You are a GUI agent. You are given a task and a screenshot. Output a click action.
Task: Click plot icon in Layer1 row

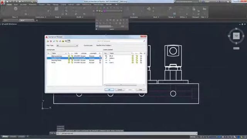(141, 63)
